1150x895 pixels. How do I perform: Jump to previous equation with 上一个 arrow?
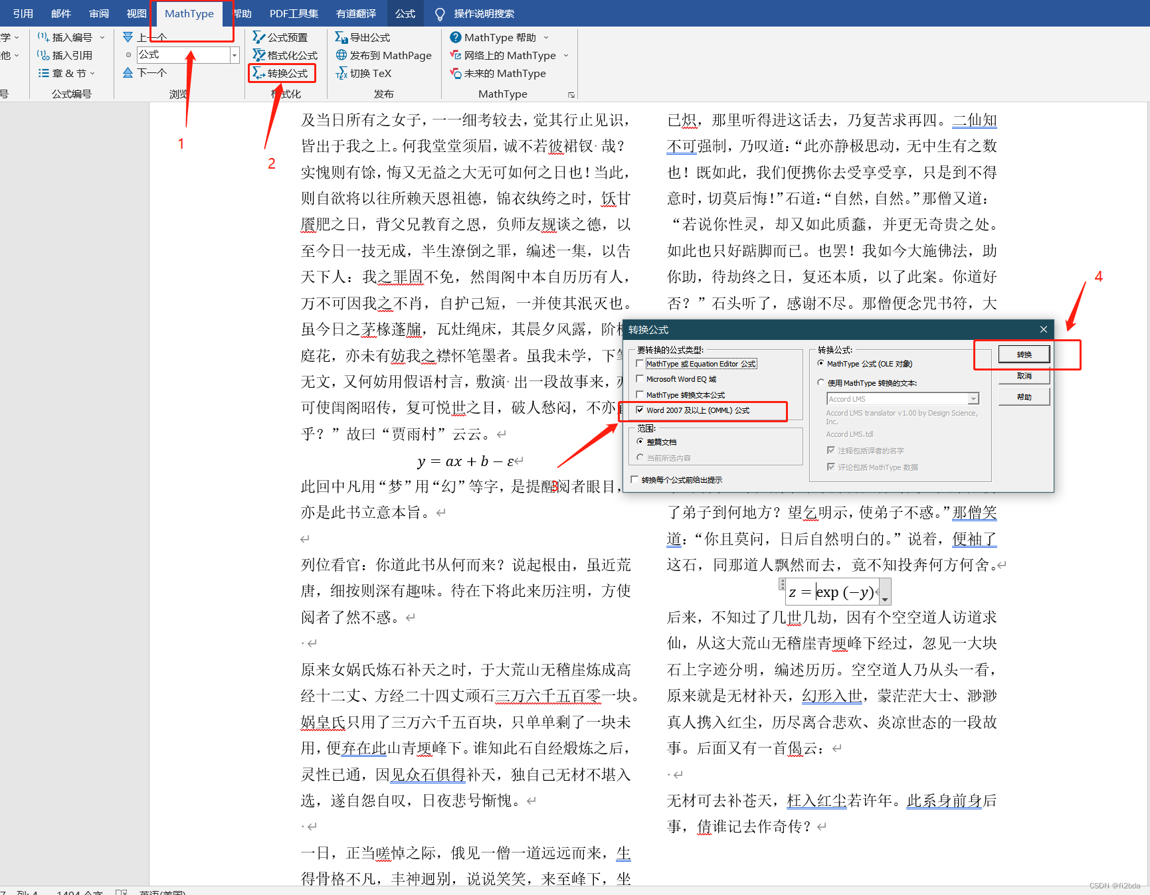pyautogui.click(x=128, y=37)
